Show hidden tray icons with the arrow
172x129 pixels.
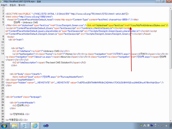158,126
